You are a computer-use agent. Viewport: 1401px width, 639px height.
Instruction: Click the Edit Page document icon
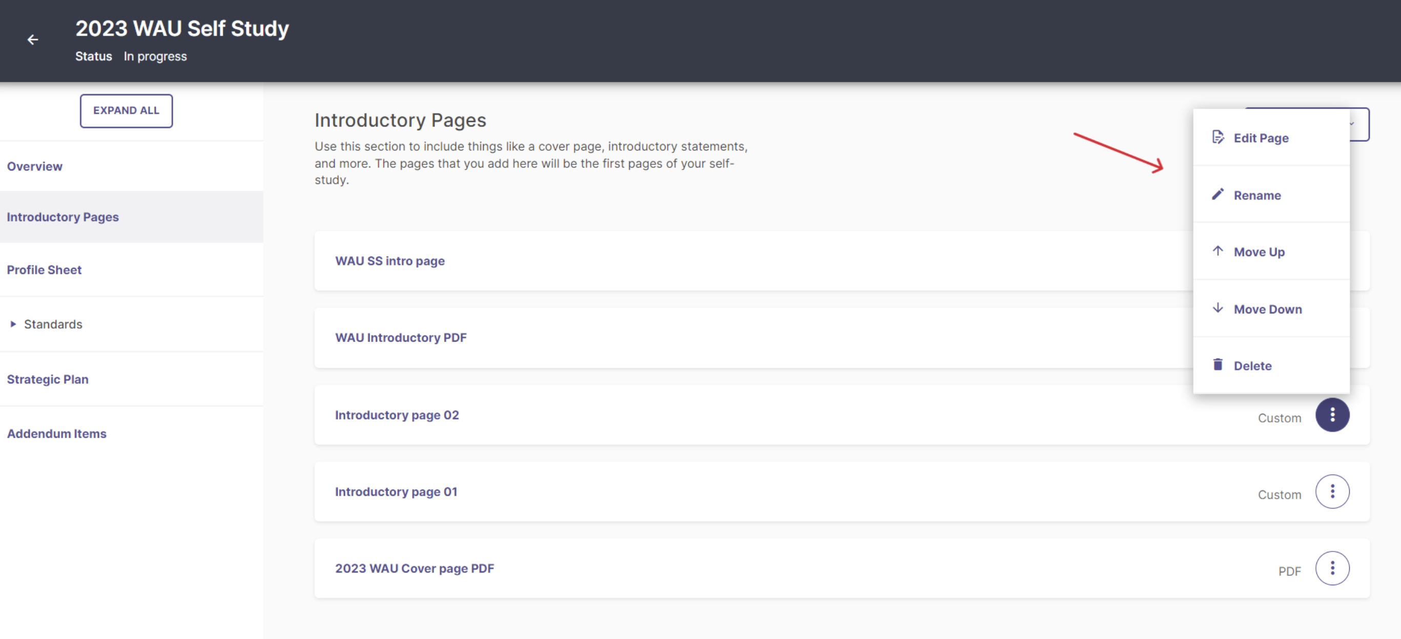[x=1218, y=137]
